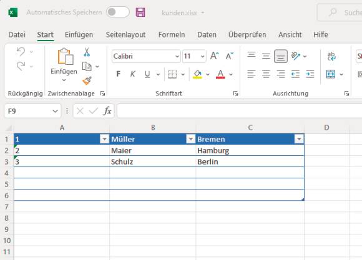This screenshot has width=362, height=260.
Task: Apply italic with the K button
Action: tap(132, 74)
